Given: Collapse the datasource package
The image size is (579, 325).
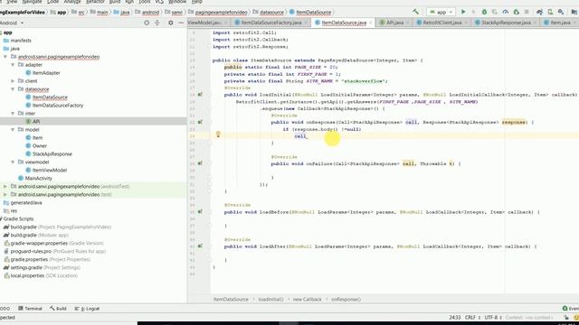Looking at the screenshot, I should 13,89.
